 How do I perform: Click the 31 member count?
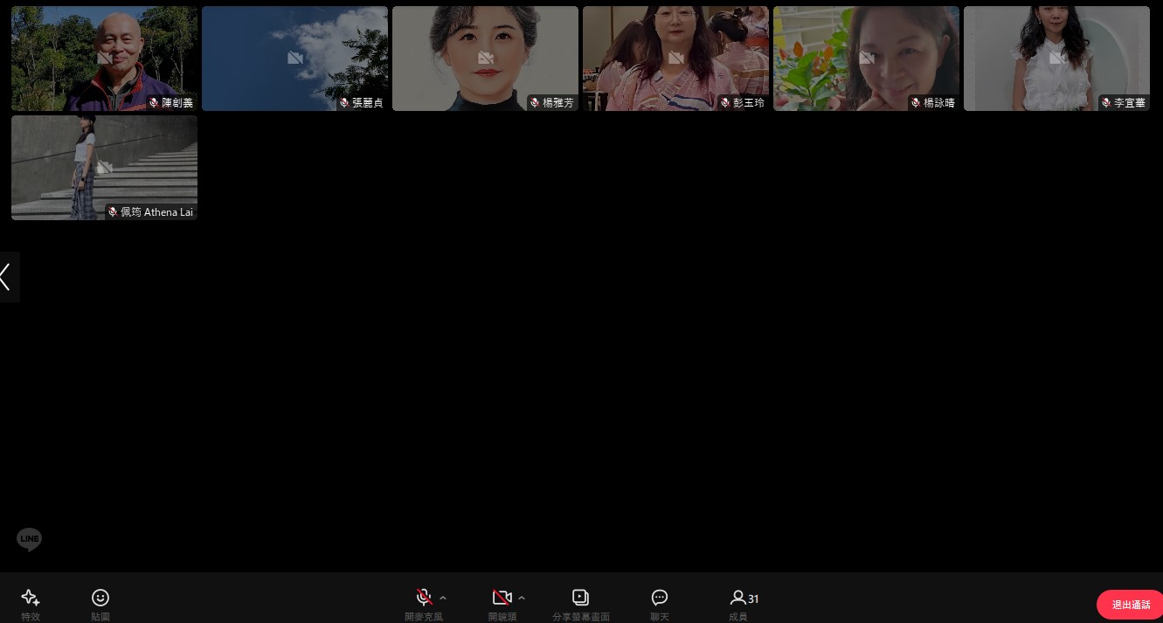tap(753, 599)
